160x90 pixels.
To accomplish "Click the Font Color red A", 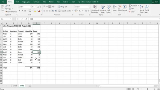I will (39, 11).
